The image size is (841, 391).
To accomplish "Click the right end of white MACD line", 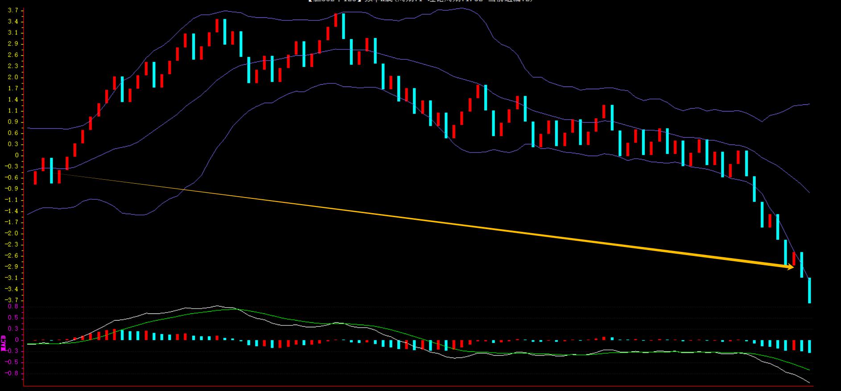I will click(x=809, y=383).
